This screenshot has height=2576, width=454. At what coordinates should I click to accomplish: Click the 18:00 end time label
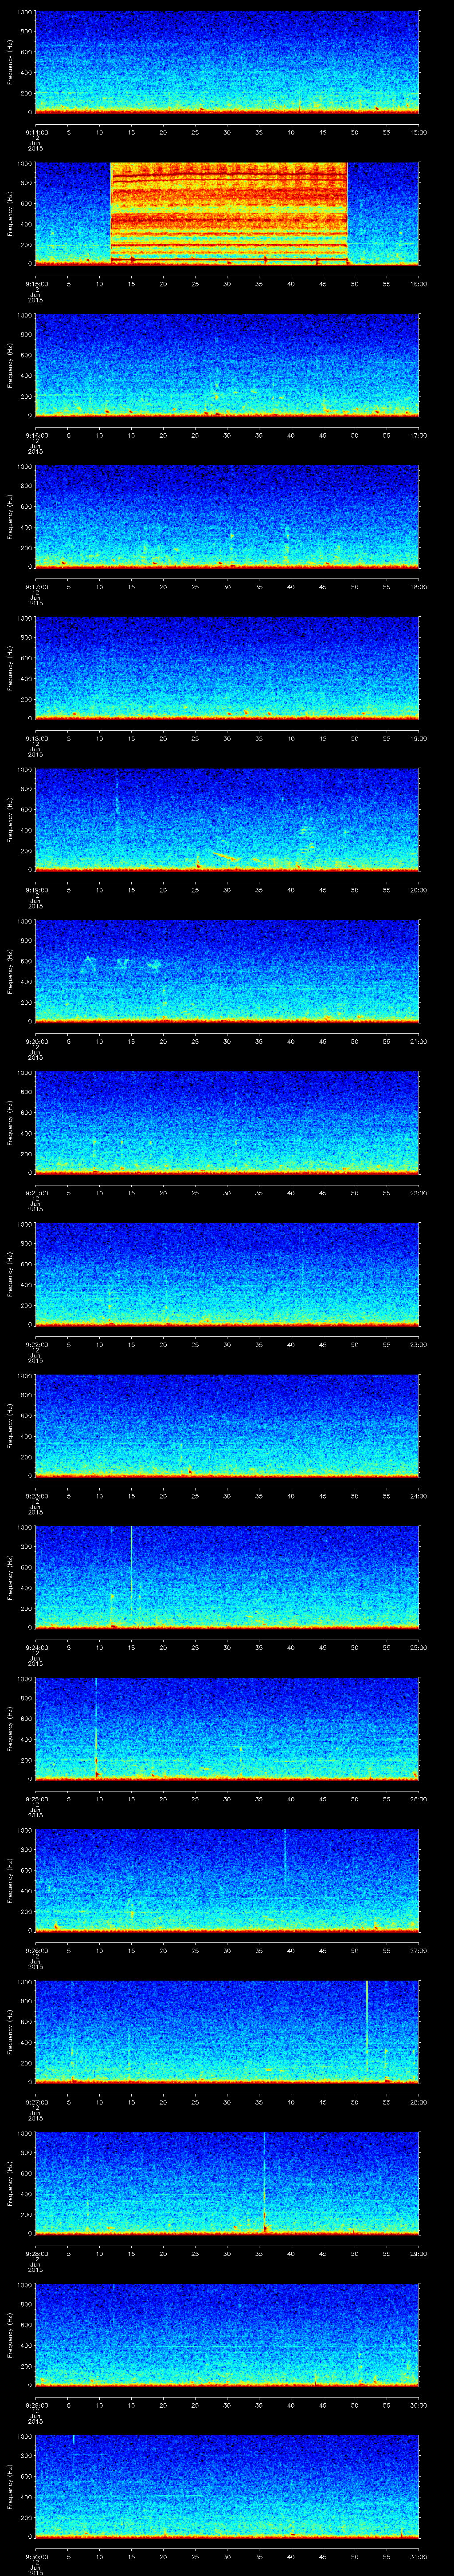point(418,586)
